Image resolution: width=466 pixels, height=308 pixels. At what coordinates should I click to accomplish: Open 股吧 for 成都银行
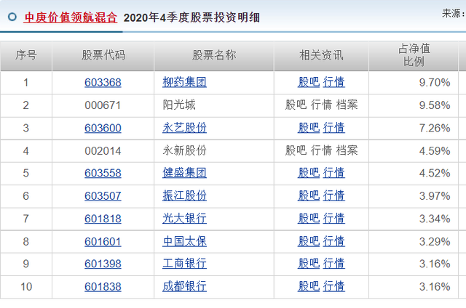tap(309, 286)
